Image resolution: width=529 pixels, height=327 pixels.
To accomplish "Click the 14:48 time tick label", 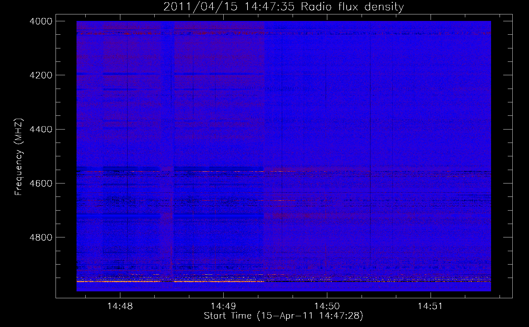I will pyautogui.click(x=120, y=306).
